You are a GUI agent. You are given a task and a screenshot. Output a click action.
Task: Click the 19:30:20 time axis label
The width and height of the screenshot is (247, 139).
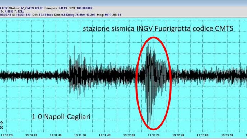coord(6,135)
